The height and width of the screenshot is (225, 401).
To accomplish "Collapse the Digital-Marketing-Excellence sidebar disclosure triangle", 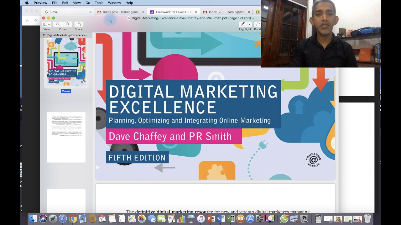I will pyautogui.click(x=44, y=35).
